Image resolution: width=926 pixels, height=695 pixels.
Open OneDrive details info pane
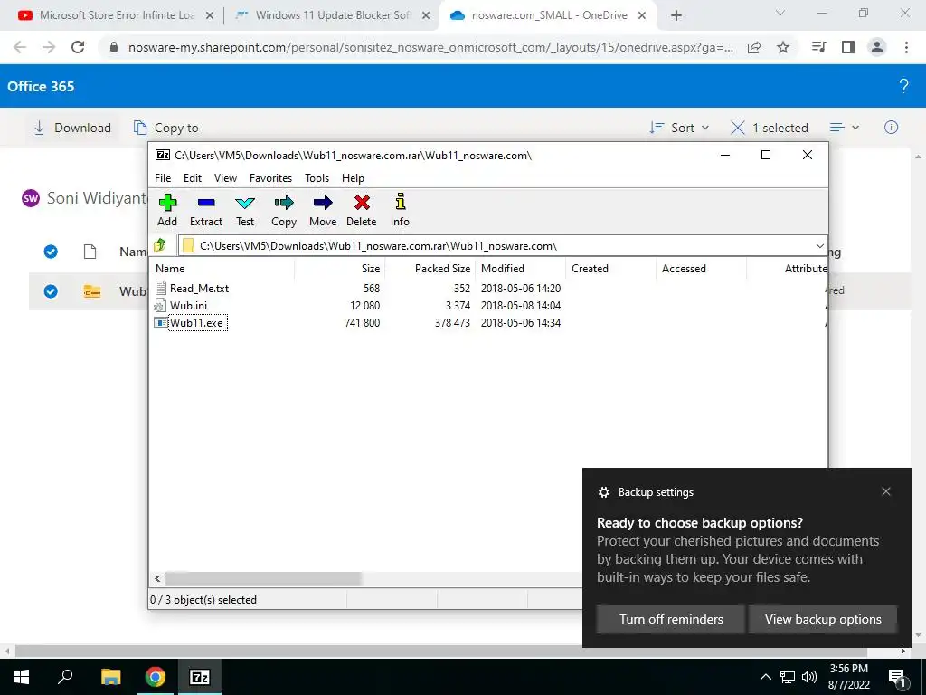891,128
